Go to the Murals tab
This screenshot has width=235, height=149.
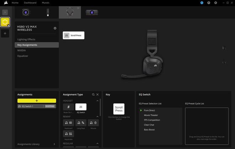pyautogui.click(x=46, y=3)
